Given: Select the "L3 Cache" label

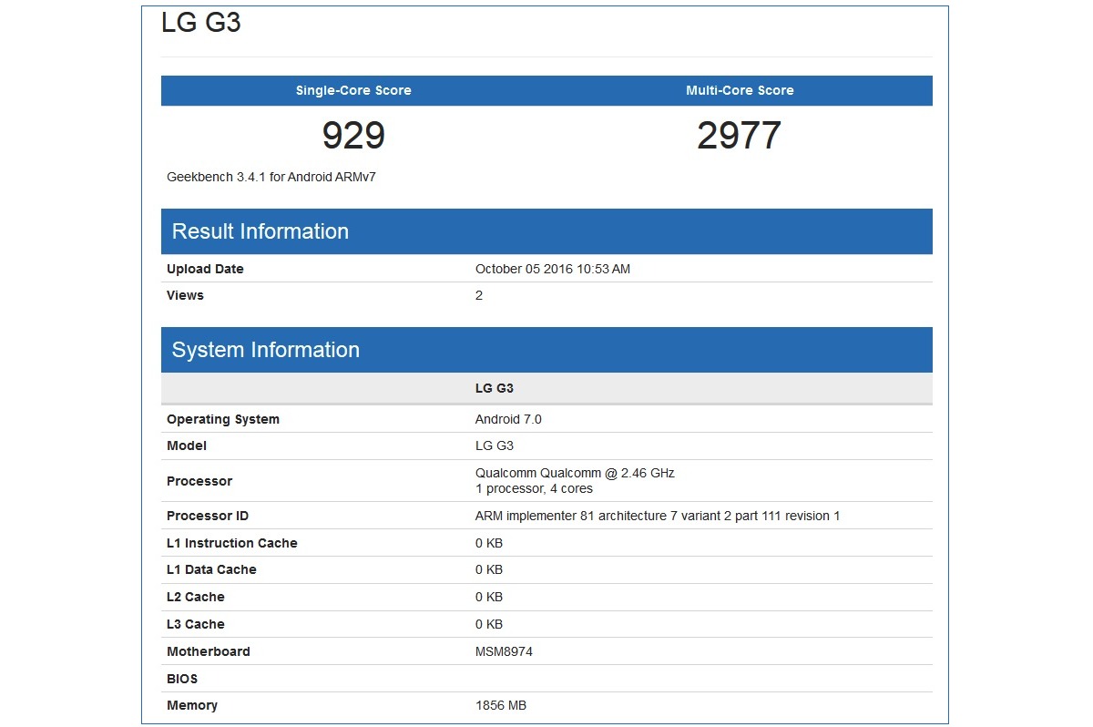Looking at the screenshot, I should pyautogui.click(x=196, y=624).
